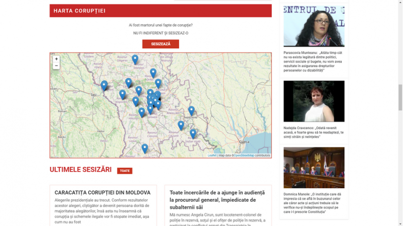Click the courtroom judges photo thumbnail
Image resolution: width=403 pixels, height=226 pixels.
[314, 167]
